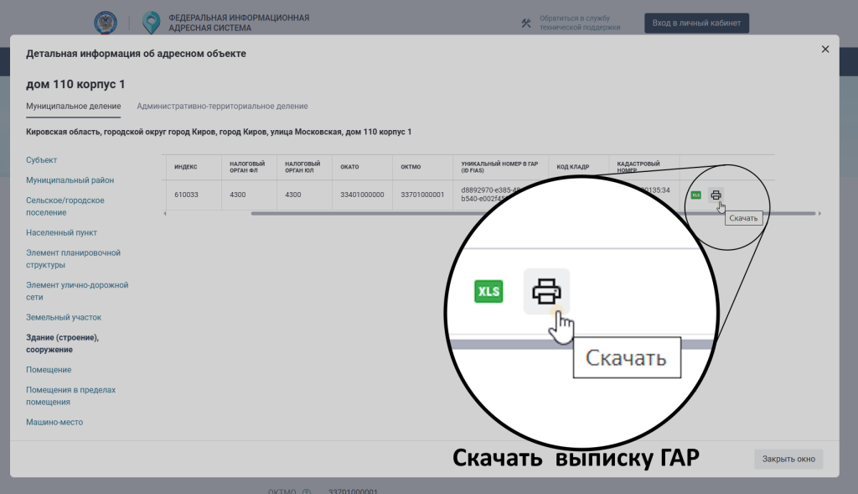
Task: Open Элемент улично-дорожной сети section
Action: pyautogui.click(x=76, y=291)
